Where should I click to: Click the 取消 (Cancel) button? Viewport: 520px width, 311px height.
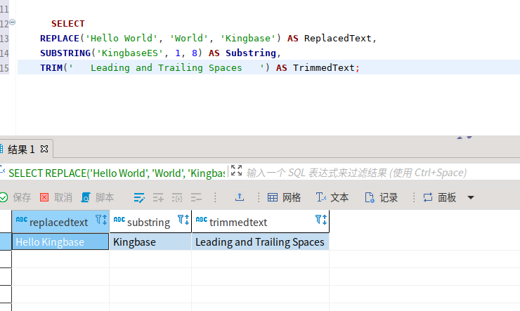click(x=56, y=197)
